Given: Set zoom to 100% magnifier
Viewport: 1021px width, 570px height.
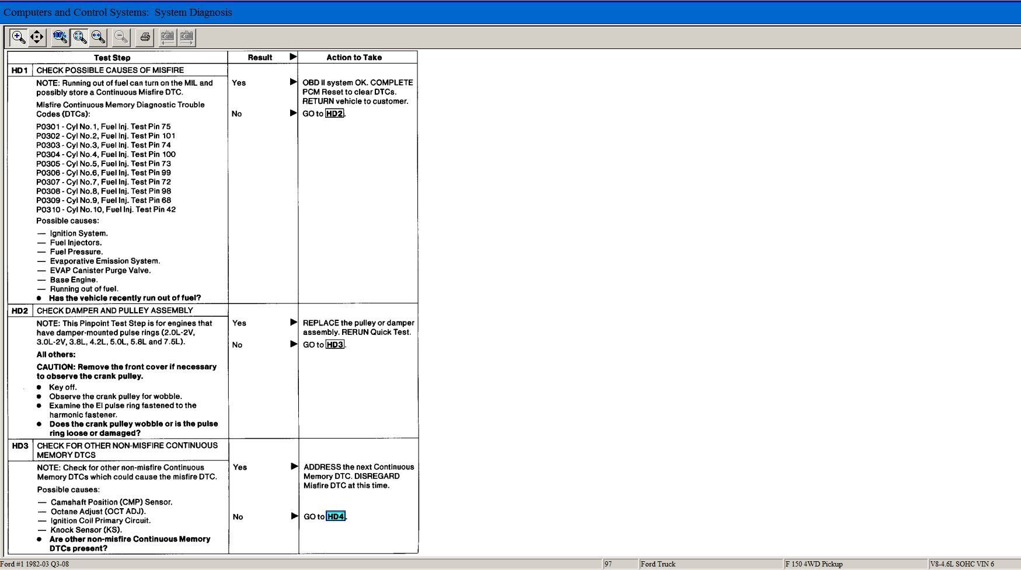Looking at the screenshot, I should 60,37.
